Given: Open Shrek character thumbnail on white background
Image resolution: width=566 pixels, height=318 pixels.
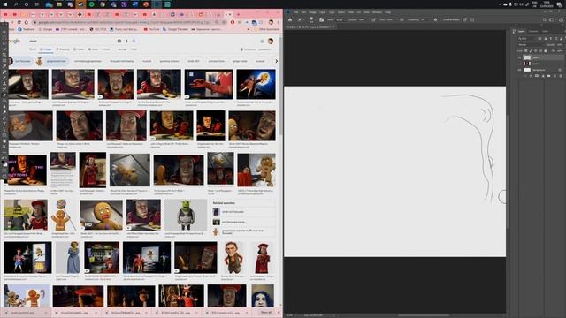Looking at the screenshot, I should [186, 215].
